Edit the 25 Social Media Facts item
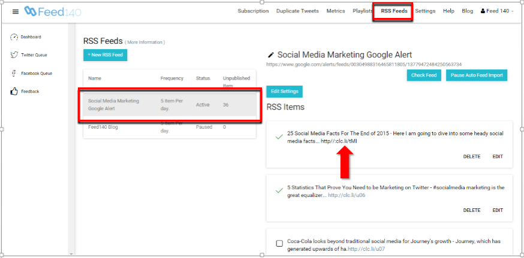 point(498,156)
